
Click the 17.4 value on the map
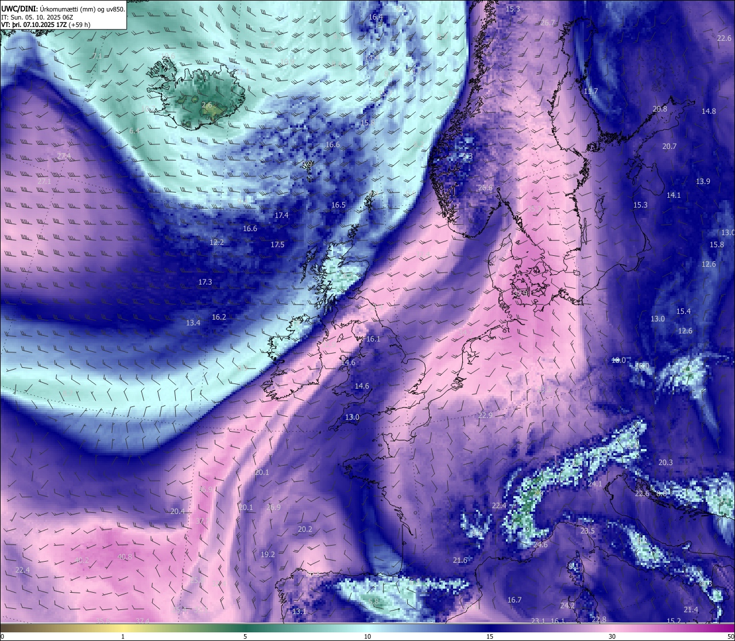pos(281,216)
